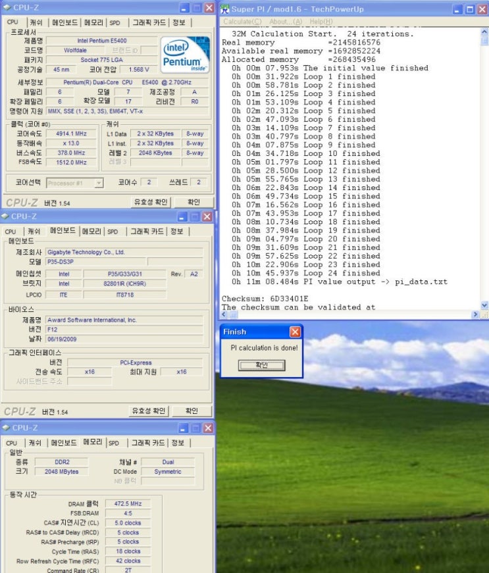Viewport: 489px width, 573px height.
Task: Minimize the Super PI window
Action: pyautogui.click(x=457, y=9)
